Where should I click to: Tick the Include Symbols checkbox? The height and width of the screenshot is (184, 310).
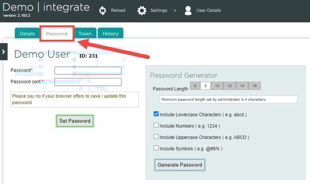pos(156,148)
